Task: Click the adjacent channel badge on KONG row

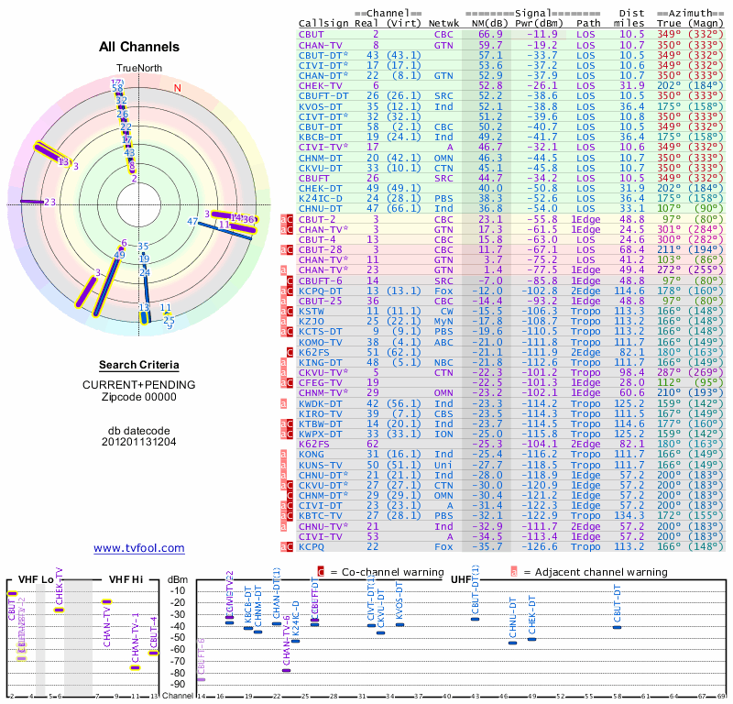Action: 283,455
